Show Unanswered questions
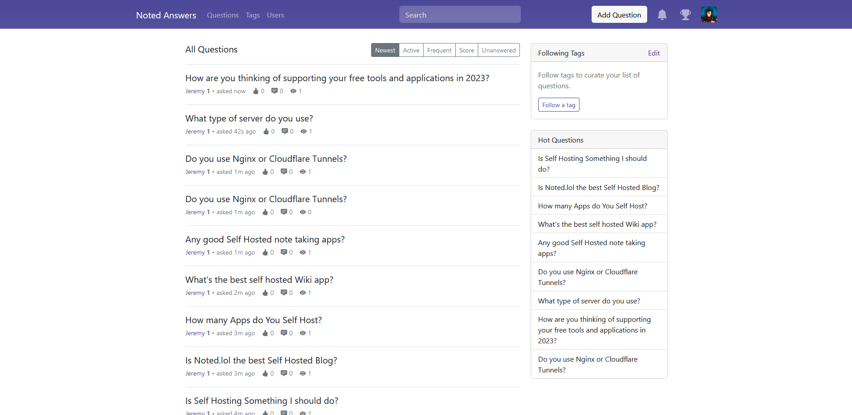The image size is (852, 415). (499, 50)
